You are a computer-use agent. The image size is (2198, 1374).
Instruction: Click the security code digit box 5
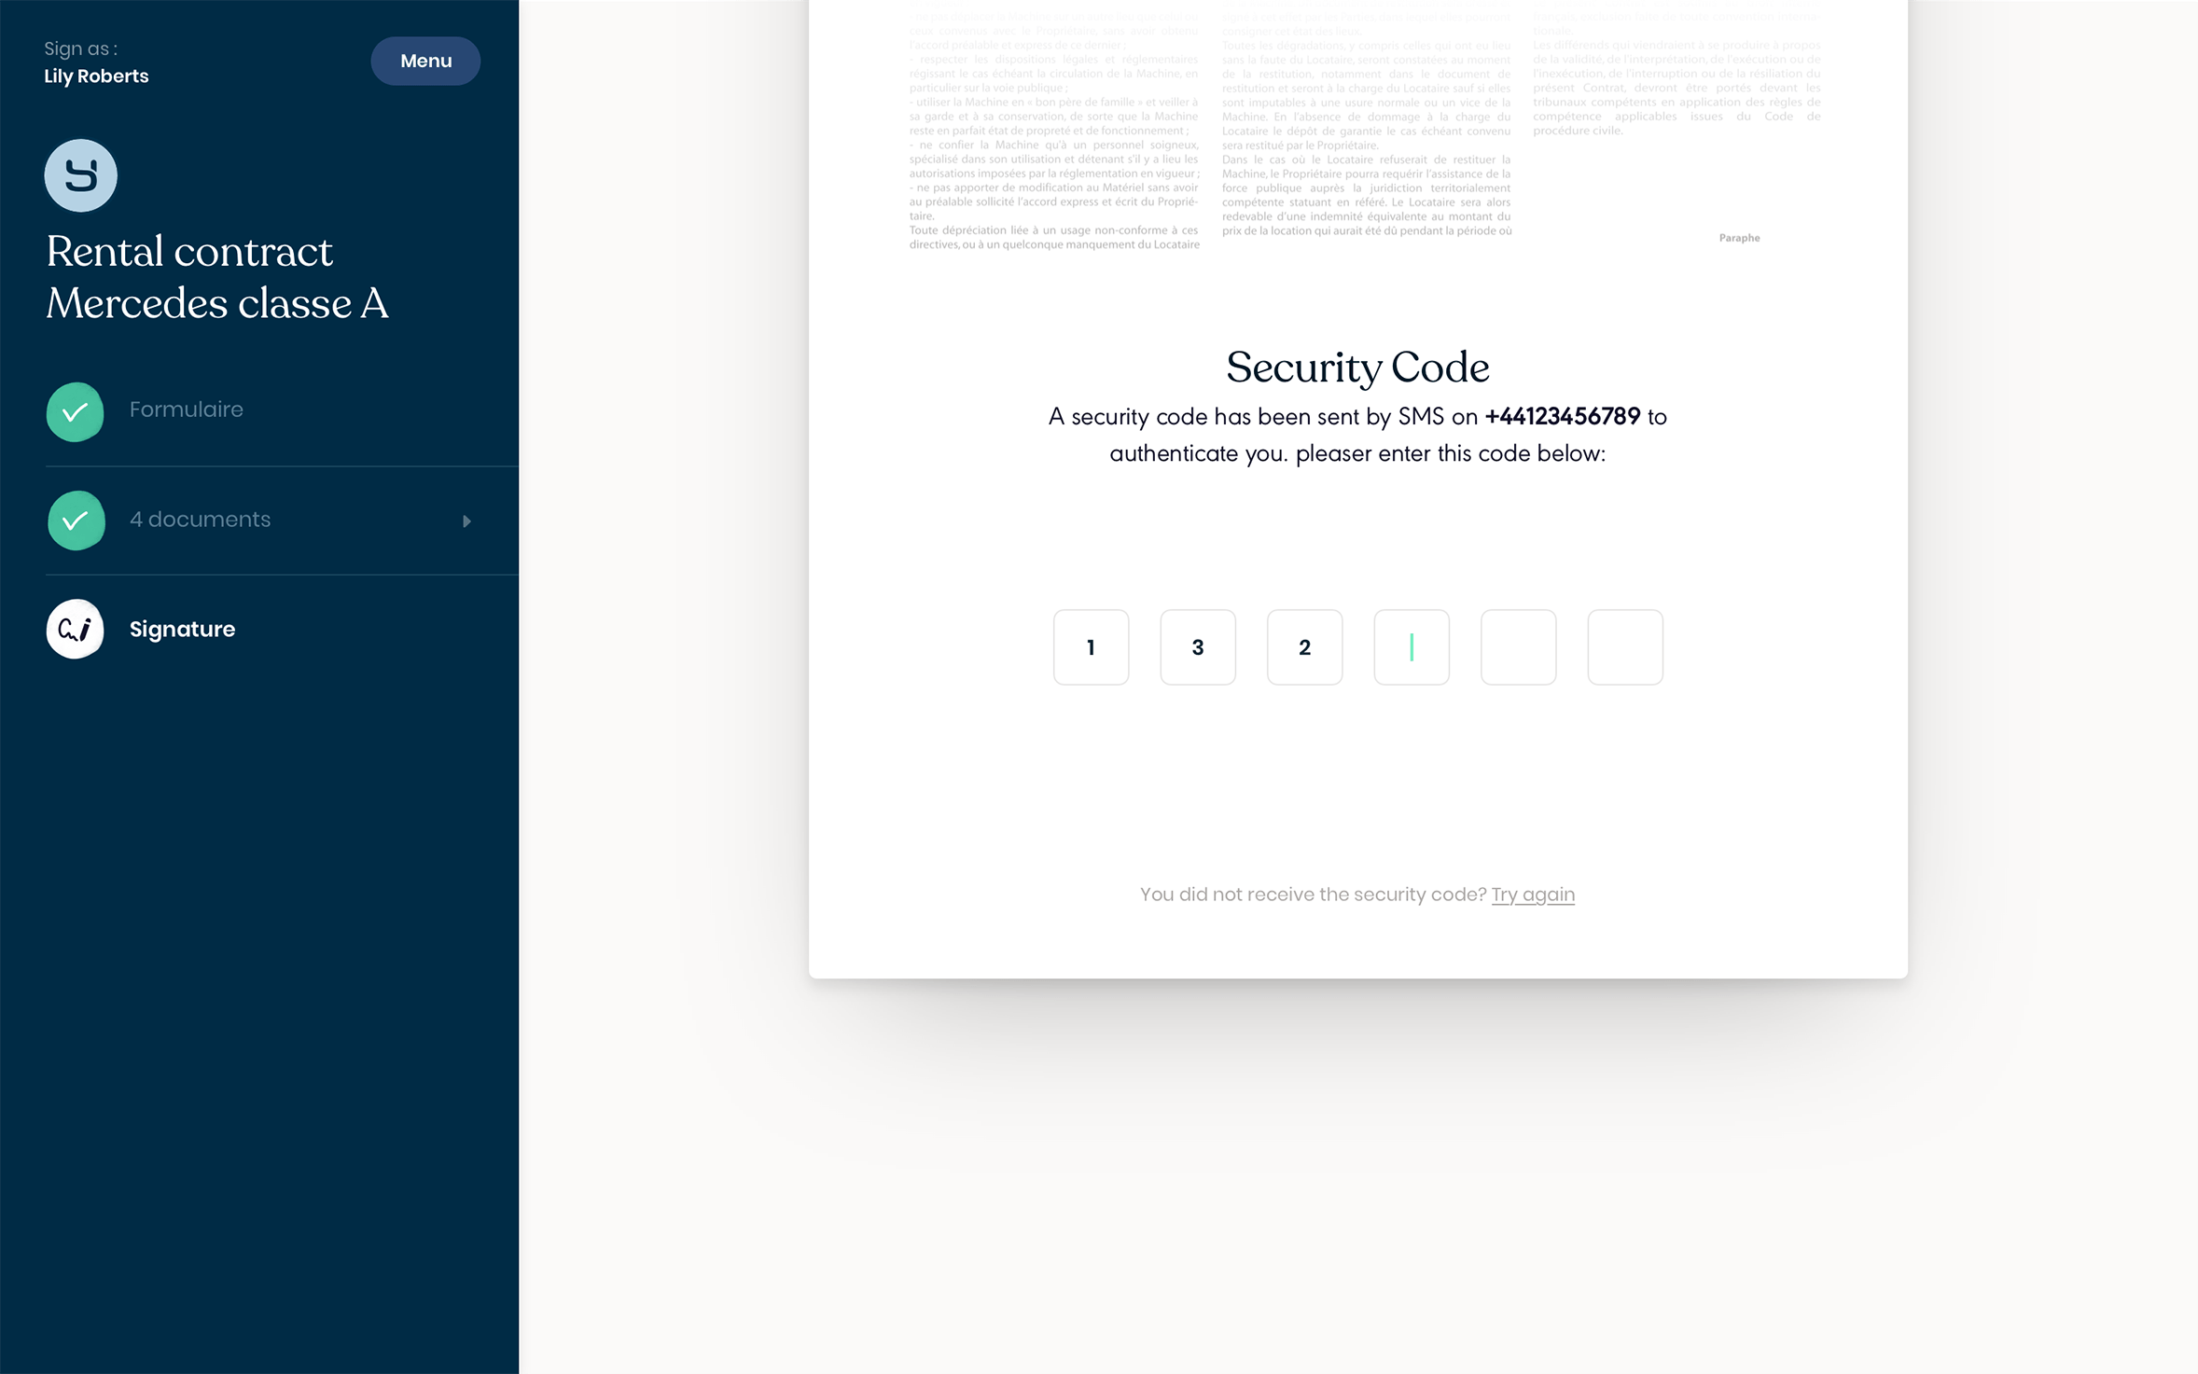click(x=1519, y=647)
